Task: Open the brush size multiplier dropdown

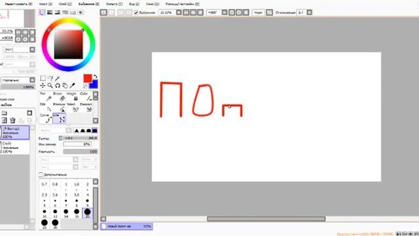Action: point(61,138)
